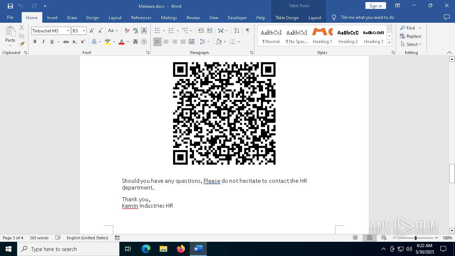
Task: Switch to Read Mode view
Action: [x=355, y=238]
